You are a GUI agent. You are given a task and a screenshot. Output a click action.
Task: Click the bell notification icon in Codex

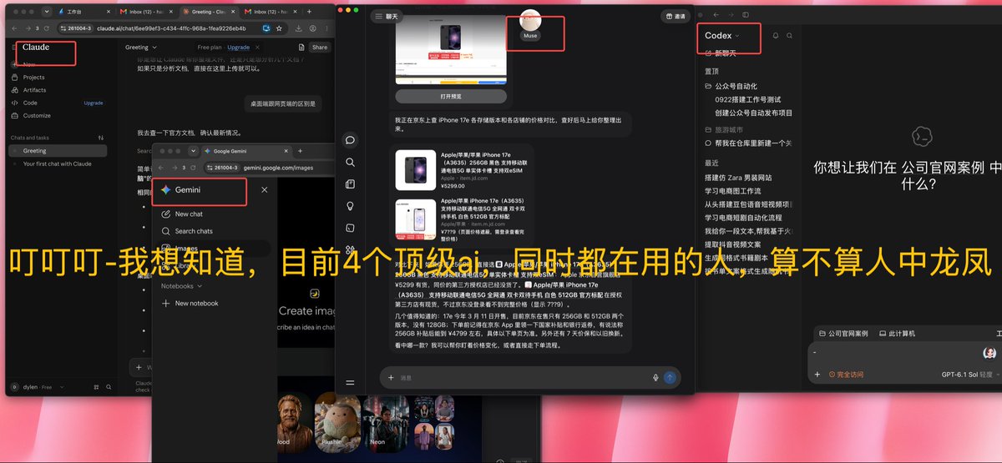[776, 36]
